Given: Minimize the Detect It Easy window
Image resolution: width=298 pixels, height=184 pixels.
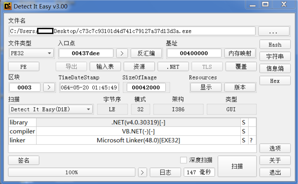Looking at the screenshot, I should click(x=252, y=5).
